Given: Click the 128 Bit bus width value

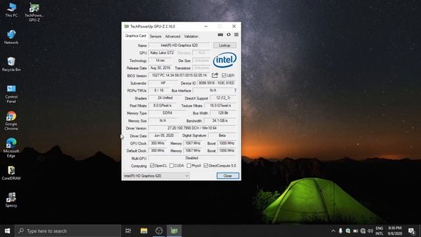Looking at the screenshot, I should (223, 113).
